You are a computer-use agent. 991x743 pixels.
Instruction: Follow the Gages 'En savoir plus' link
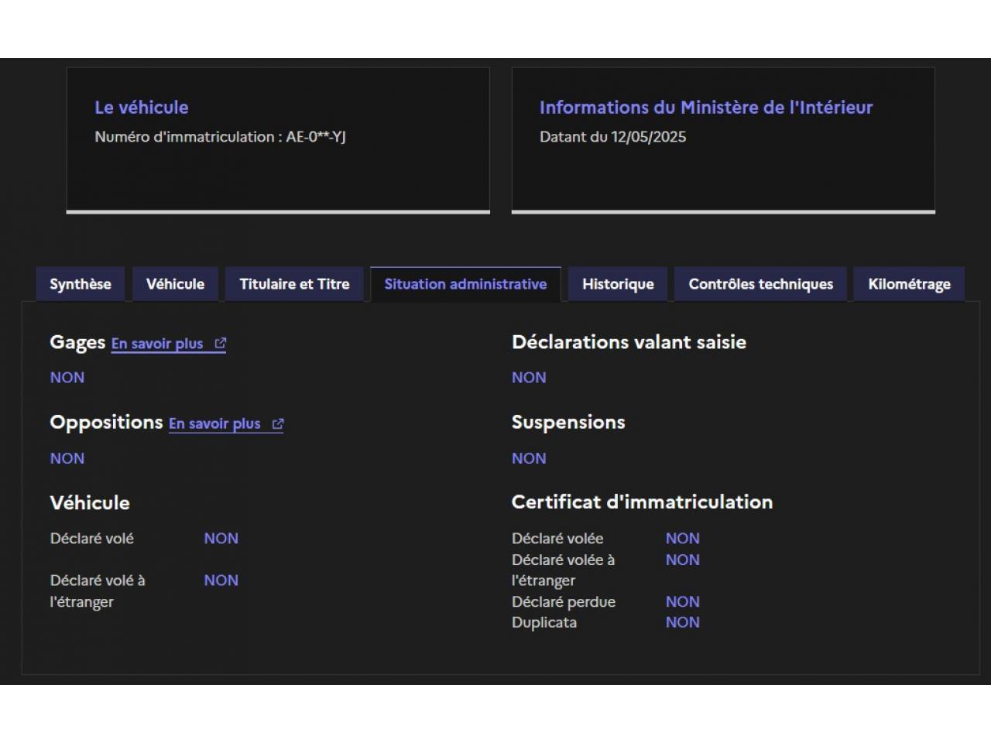[157, 344]
